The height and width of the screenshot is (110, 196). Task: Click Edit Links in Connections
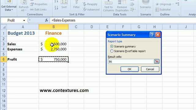pos(39,9)
